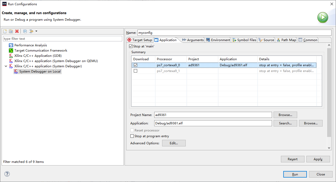Click the type filter text box
Viewport: 336px width, 182px height.
click(63, 39)
